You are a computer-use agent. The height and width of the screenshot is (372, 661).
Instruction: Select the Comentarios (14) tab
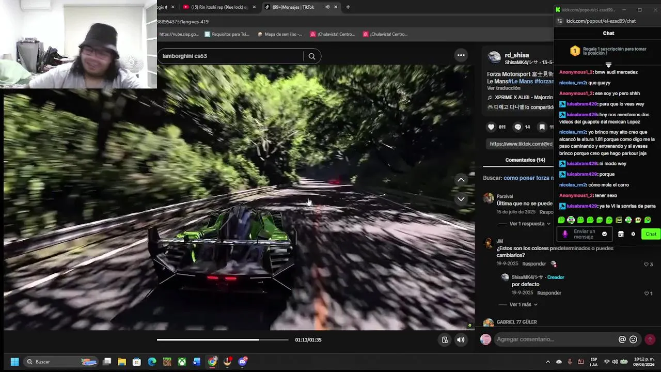[525, 160]
